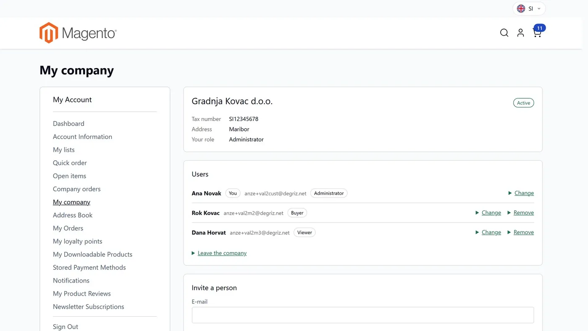Expand Change for Rok Kovac
Image resolution: width=588 pixels, height=331 pixels.
[488, 213]
